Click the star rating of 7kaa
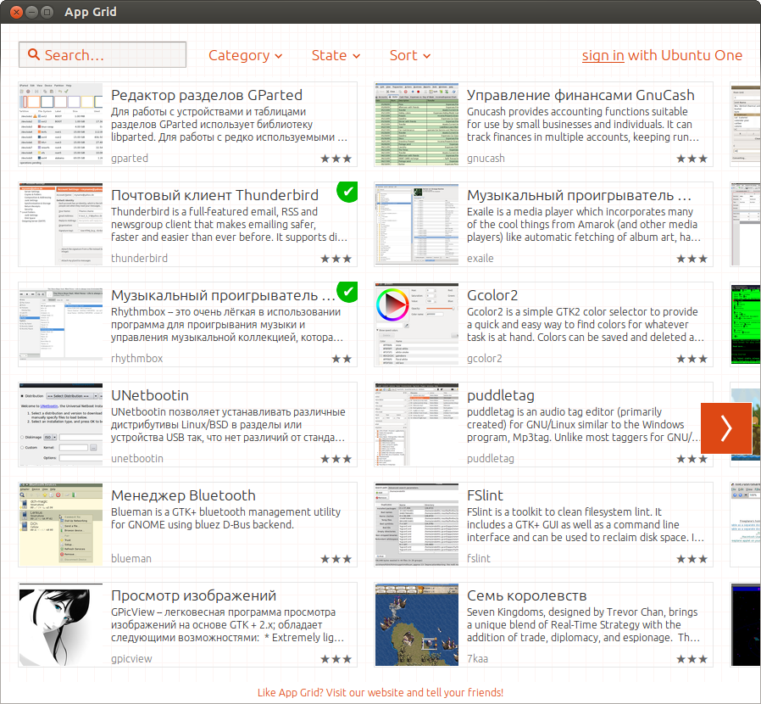 (692, 659)
